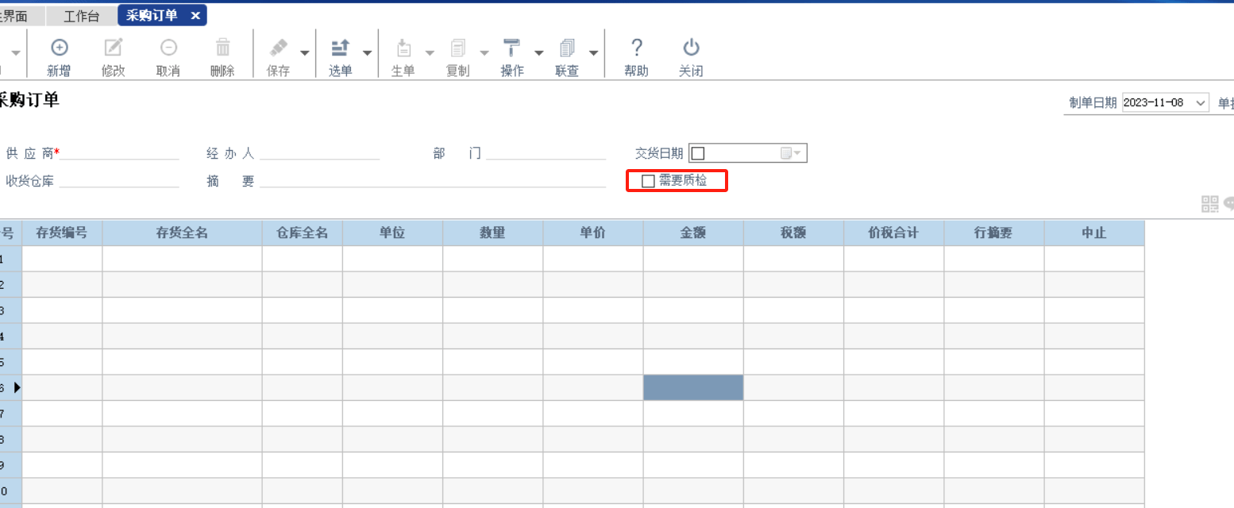1234x508 pixels.
Task: Click the 选单 toolbar icon
Action: click(x=340, y=48)
